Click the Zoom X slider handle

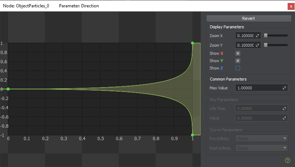265,36
